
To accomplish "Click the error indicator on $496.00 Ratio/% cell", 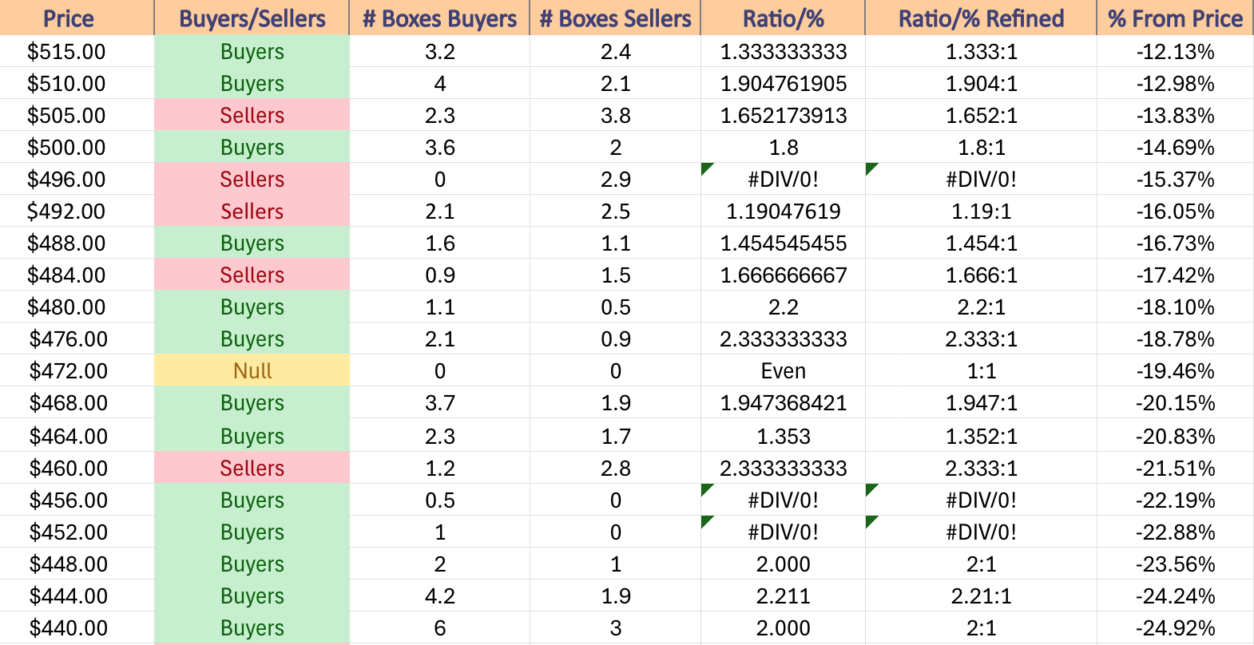I will point(707,168).
